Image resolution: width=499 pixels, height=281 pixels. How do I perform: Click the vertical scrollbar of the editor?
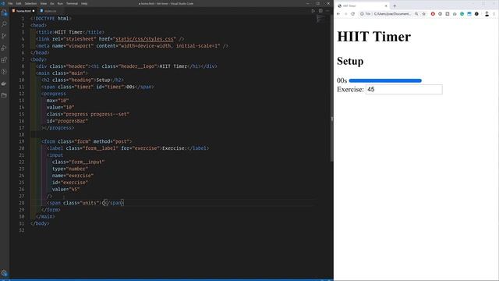click(331, 87)
